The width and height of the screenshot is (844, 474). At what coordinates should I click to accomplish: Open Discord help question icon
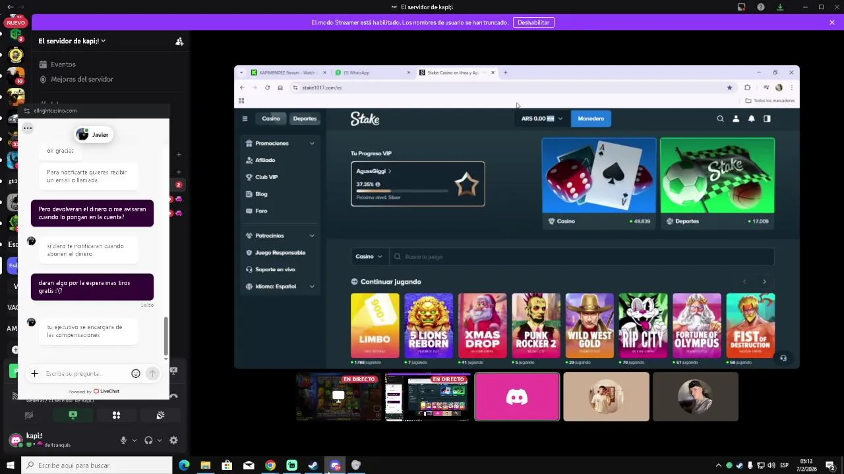761,7
